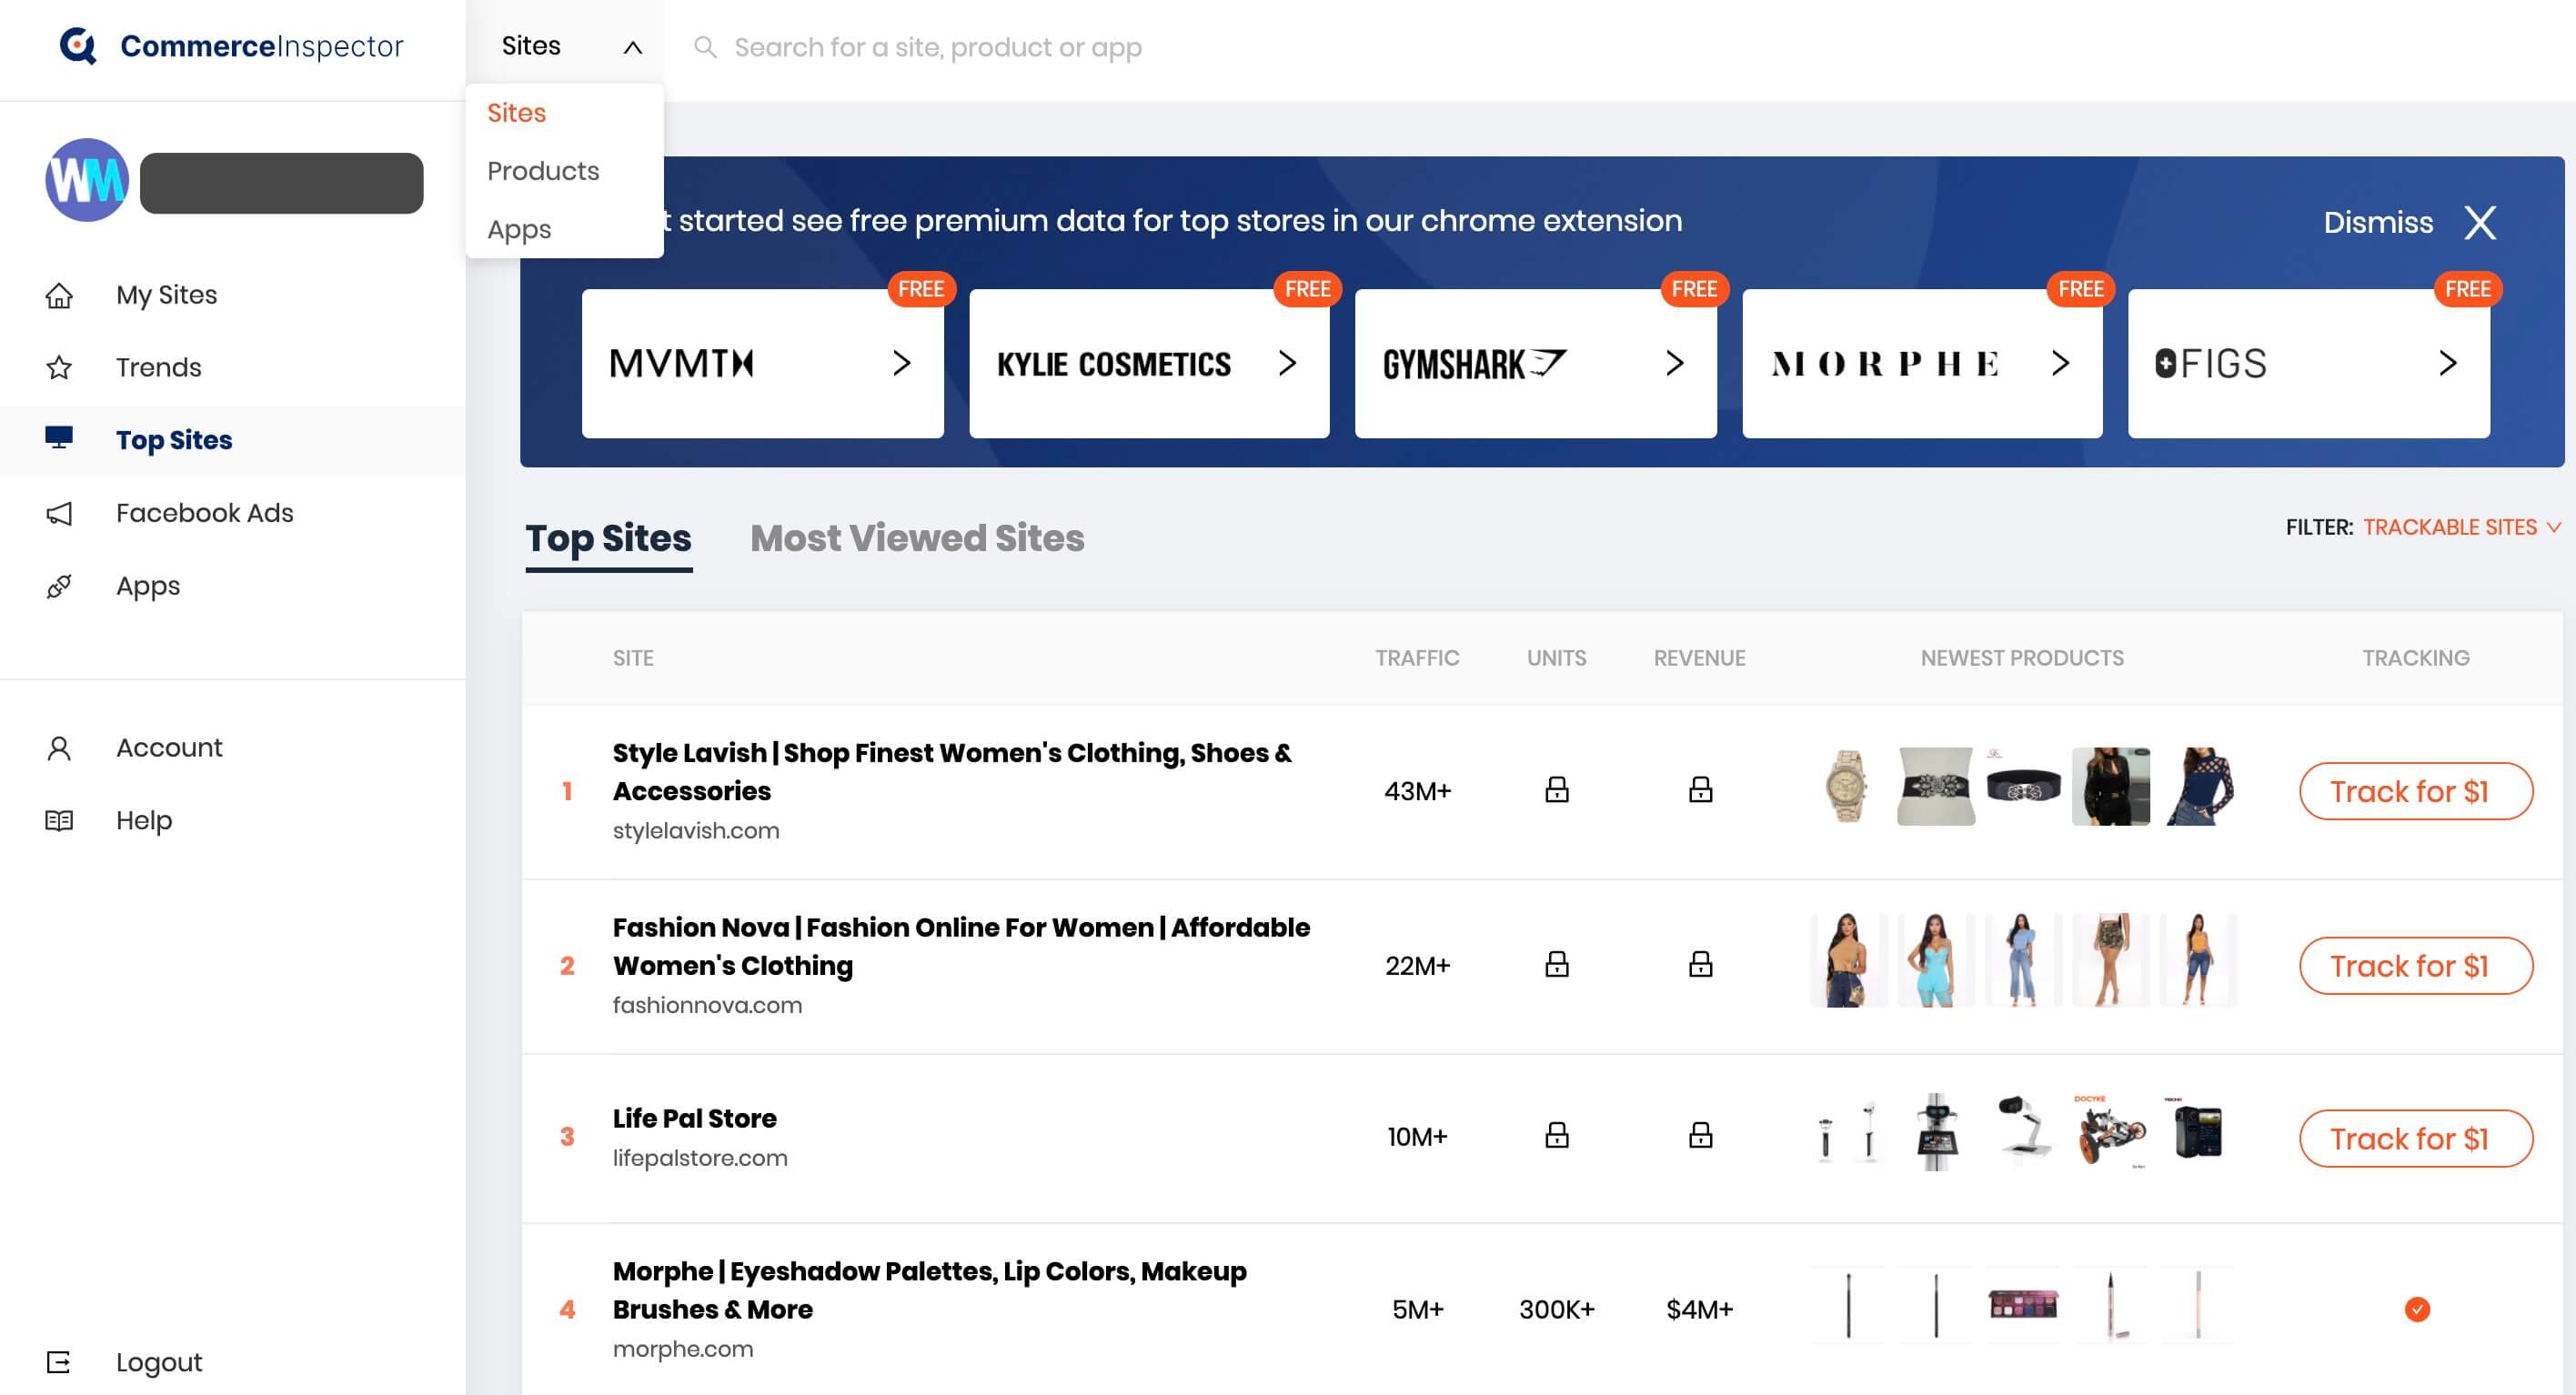Open the Gymshark free store card
Image resolution: width=2576 pixels, height=1395 pixels.
(1535, 363)
